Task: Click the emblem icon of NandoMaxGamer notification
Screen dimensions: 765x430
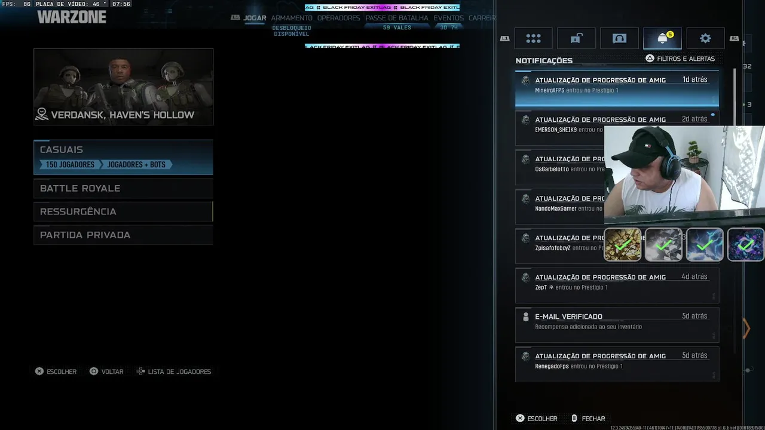Action: click(526, 198)
